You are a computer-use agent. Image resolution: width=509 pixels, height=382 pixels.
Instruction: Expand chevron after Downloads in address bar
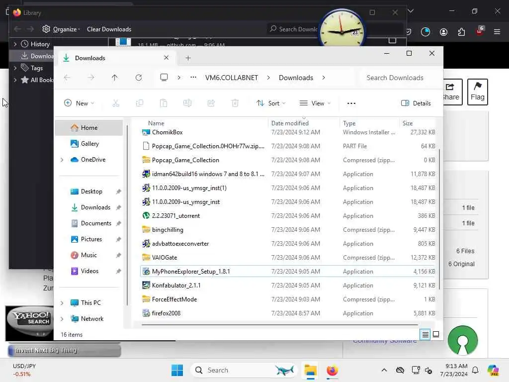324,78
